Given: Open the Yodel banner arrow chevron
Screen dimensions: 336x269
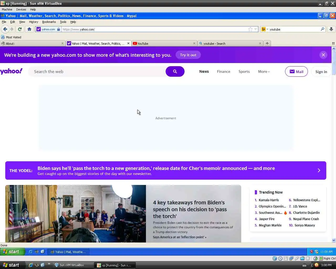Looking at the screenshot, I should coord(319,170).
